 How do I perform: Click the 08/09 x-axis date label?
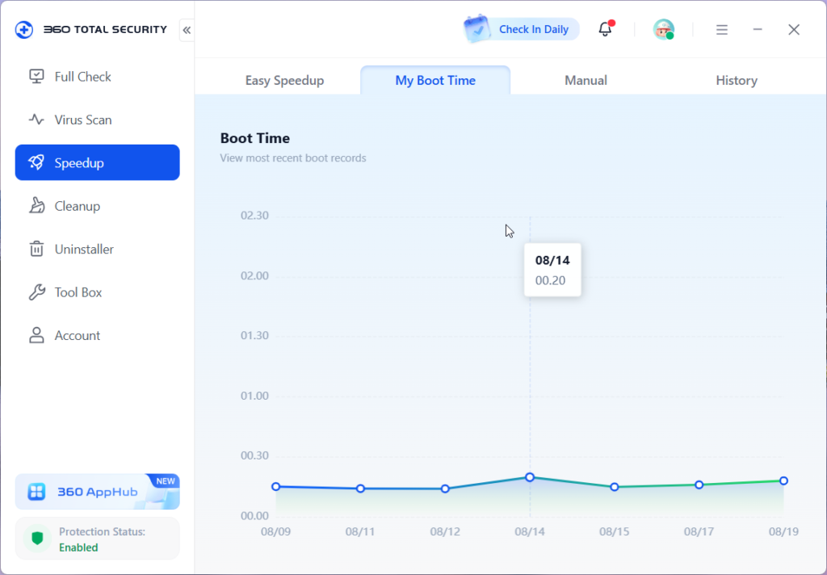pos(276,531)
